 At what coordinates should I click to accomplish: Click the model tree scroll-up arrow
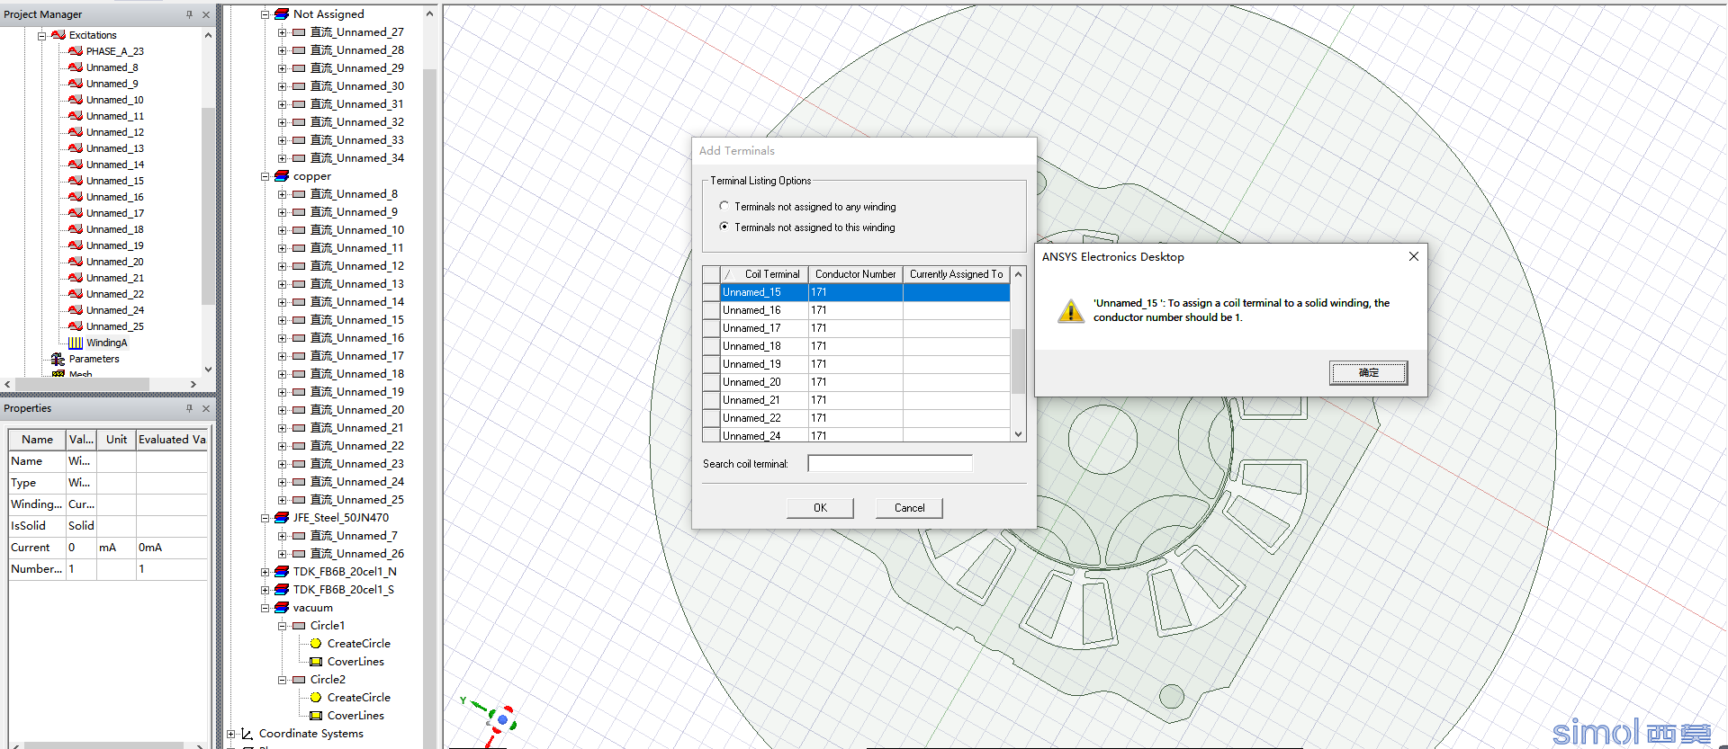click(x=429, y=14)
